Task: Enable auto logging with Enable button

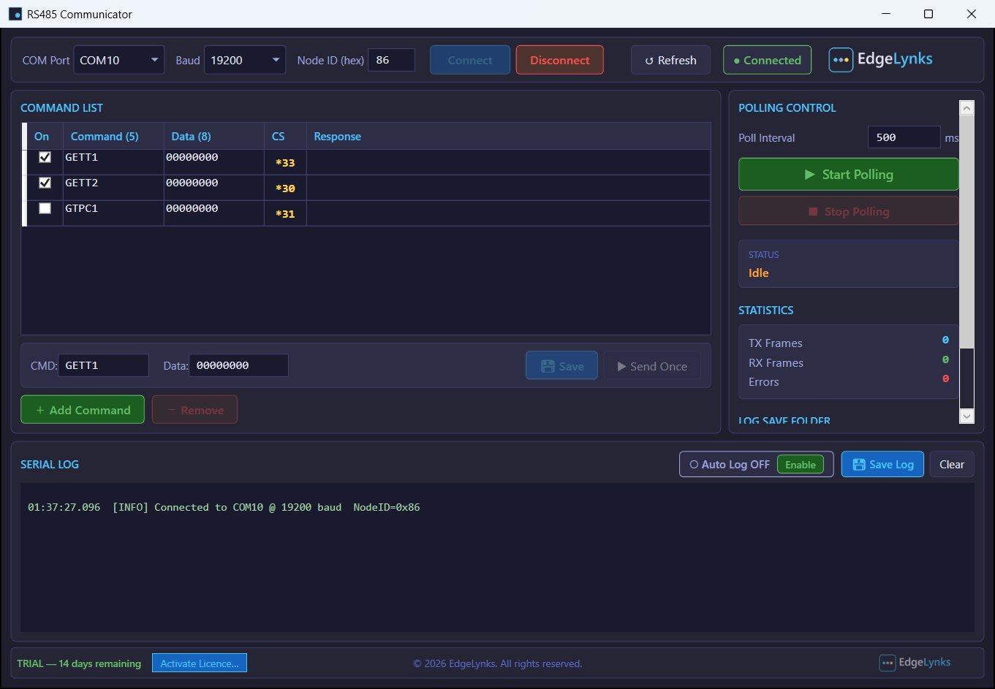Action: (801, 465)
